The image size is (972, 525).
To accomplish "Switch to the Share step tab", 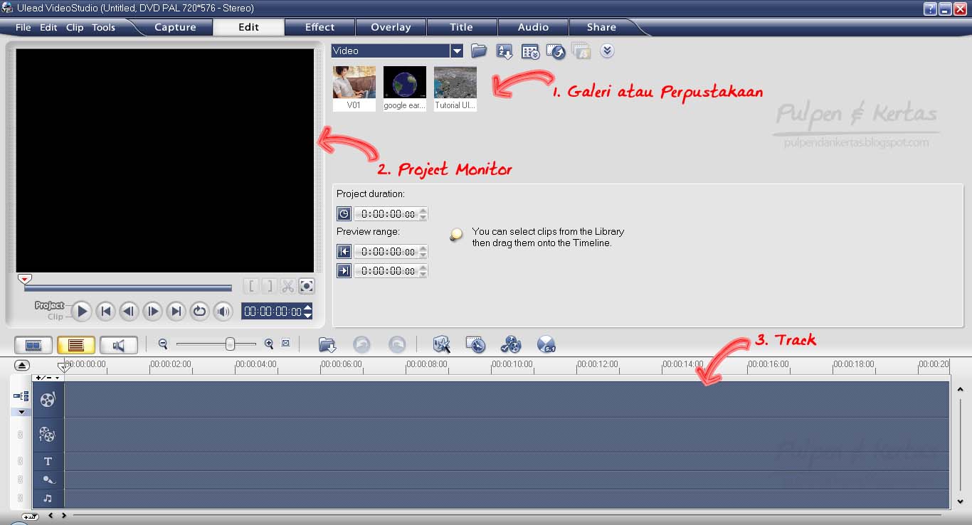I will tap(601, 27).
